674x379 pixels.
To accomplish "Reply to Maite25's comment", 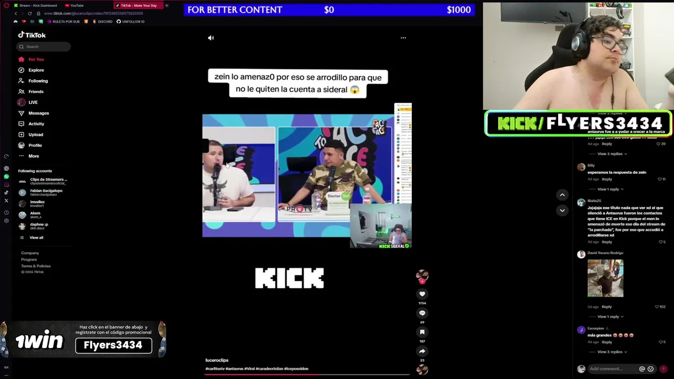I will (607, 242).
